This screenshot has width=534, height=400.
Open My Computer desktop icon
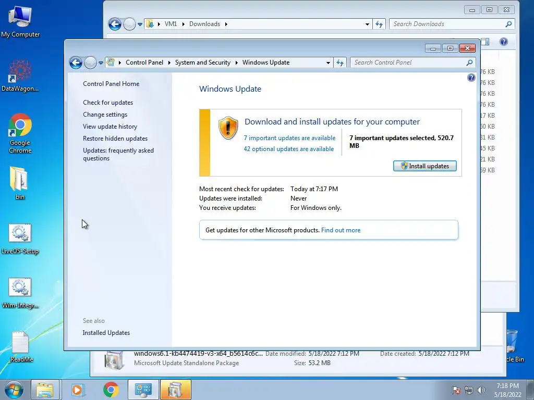point(20,21)
